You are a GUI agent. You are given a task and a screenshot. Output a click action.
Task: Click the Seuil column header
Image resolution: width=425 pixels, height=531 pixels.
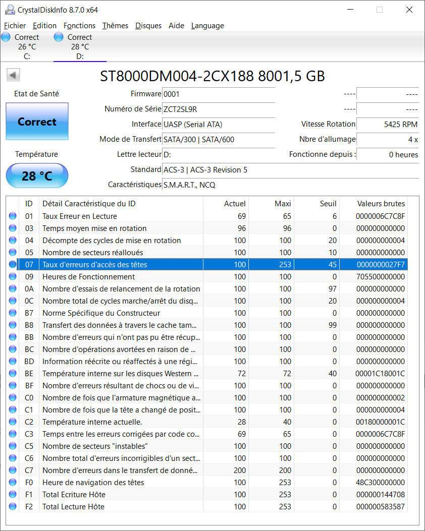(316, 204)
